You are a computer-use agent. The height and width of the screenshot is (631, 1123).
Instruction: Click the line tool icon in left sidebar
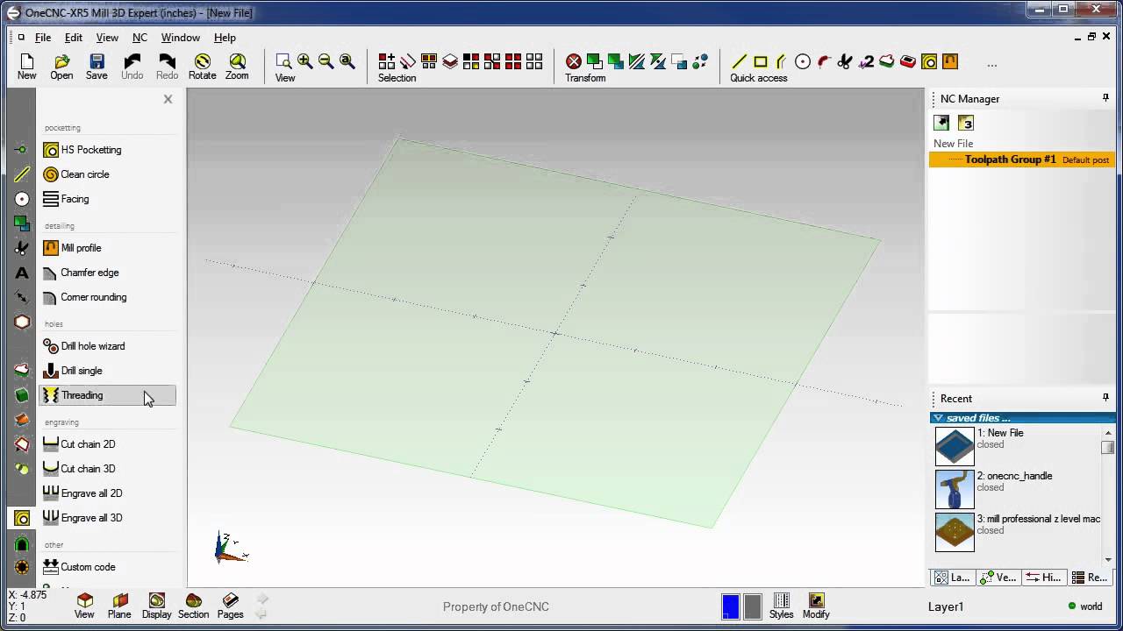(22, 174)
